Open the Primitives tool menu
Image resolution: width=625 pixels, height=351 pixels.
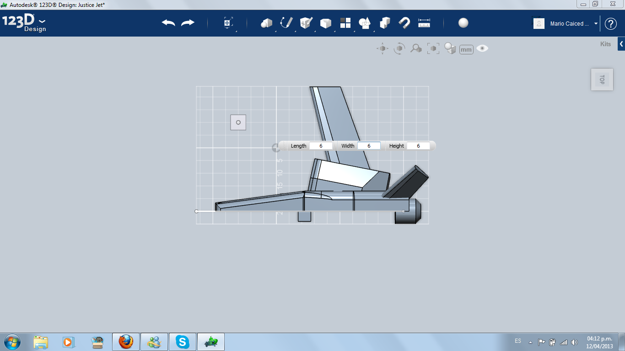click(x=266, y=23)
